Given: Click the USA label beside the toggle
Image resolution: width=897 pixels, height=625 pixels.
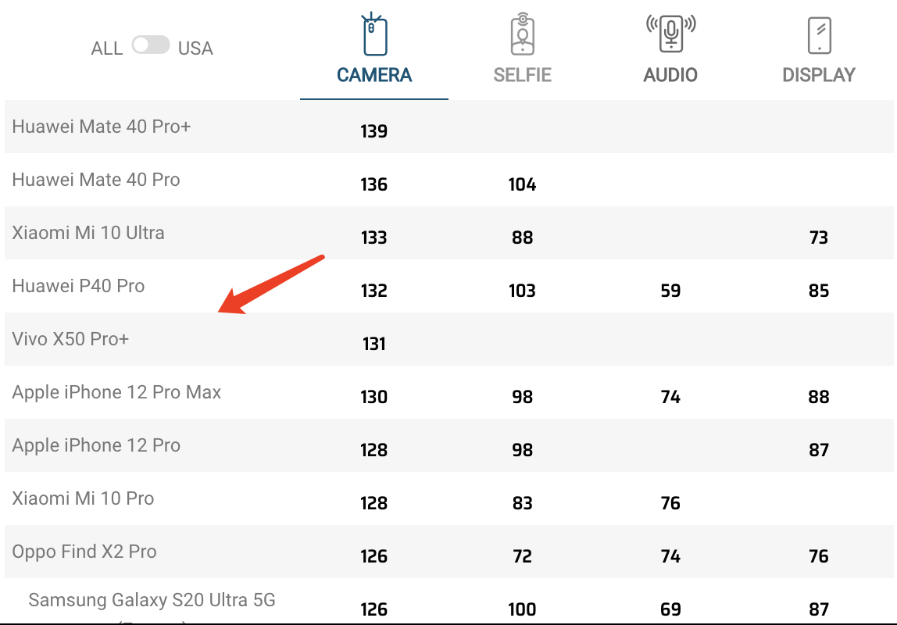Looking at the screenshot, I should pyautogui.click(x=195, y=48).
